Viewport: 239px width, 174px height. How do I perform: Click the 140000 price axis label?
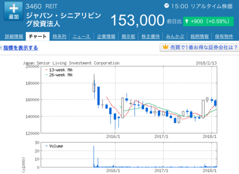32,116
